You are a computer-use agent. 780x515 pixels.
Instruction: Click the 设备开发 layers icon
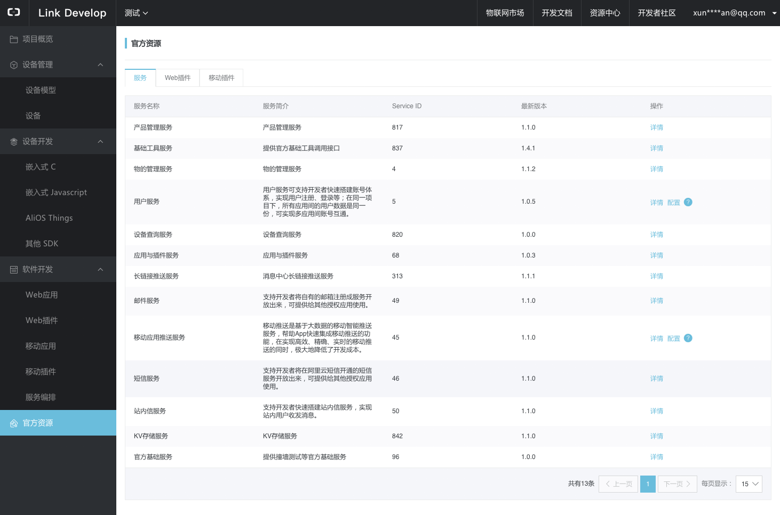[x=14, y=142]
